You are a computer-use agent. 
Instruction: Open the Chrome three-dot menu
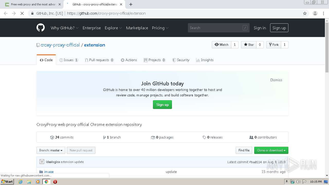tap(324, 13)
